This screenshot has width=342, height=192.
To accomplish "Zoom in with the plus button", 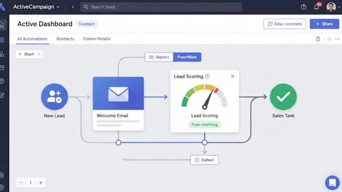I will (x=41, y=182).
